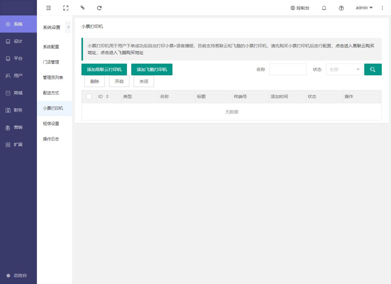This screenshot has height=284, width=391.
Task: Refresh the page with reload icon
Action: point(99,8)
